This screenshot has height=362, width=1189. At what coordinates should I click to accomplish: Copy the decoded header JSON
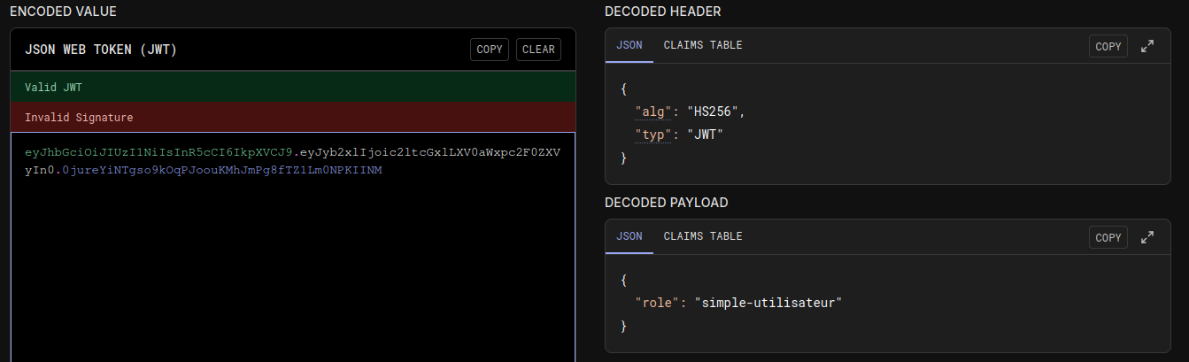pyautogui.click(x=1108, y=46)
